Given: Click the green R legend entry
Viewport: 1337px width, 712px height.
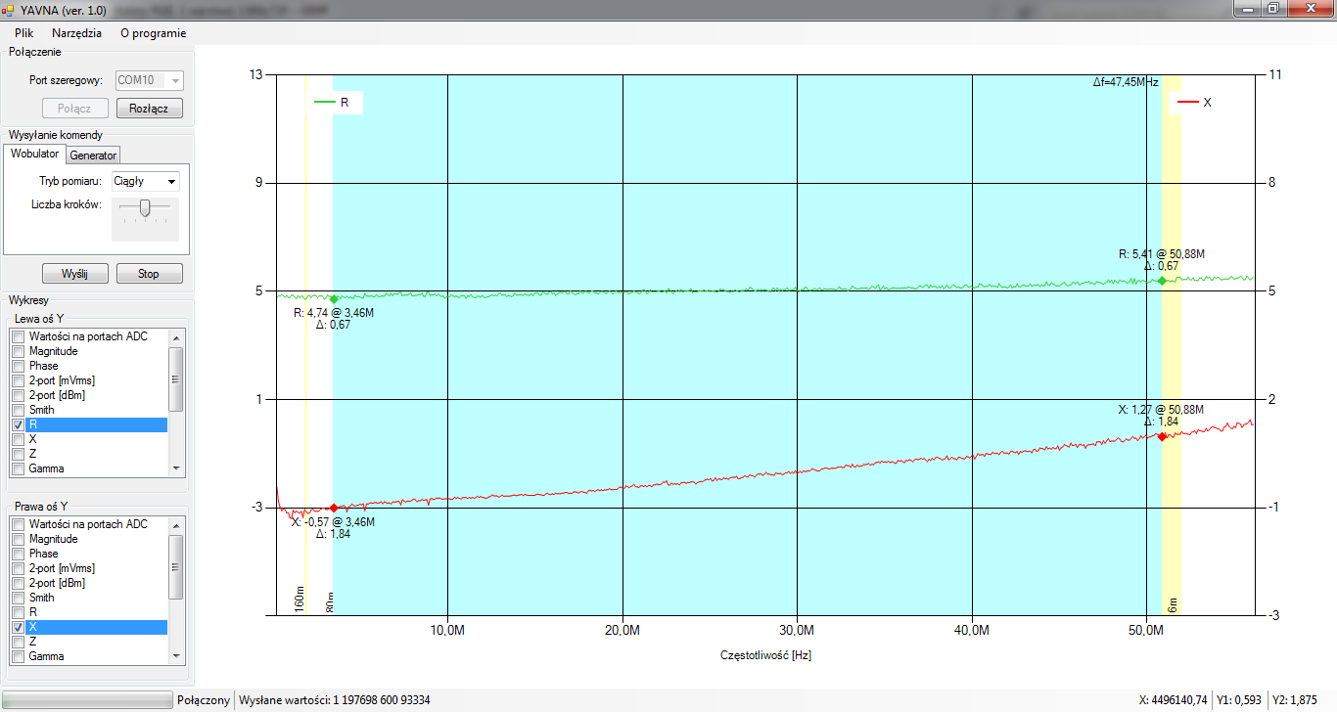Looking at the screenshot, I should click(333, 102).
